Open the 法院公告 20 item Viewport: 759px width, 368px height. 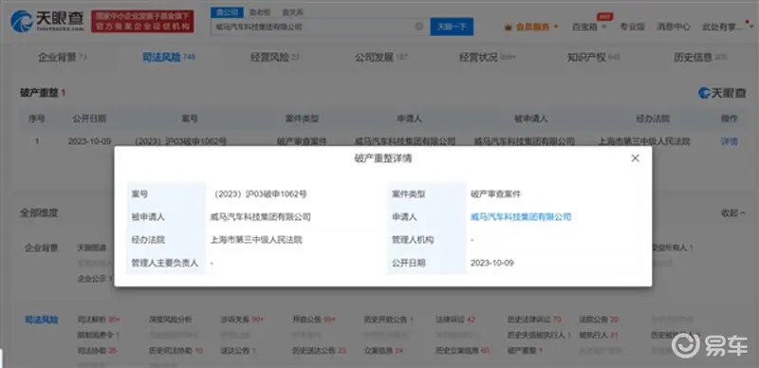599,320
